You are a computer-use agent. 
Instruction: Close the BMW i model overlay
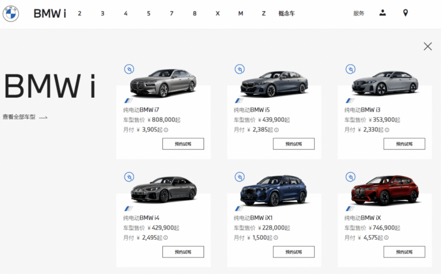tap(427, 46)
